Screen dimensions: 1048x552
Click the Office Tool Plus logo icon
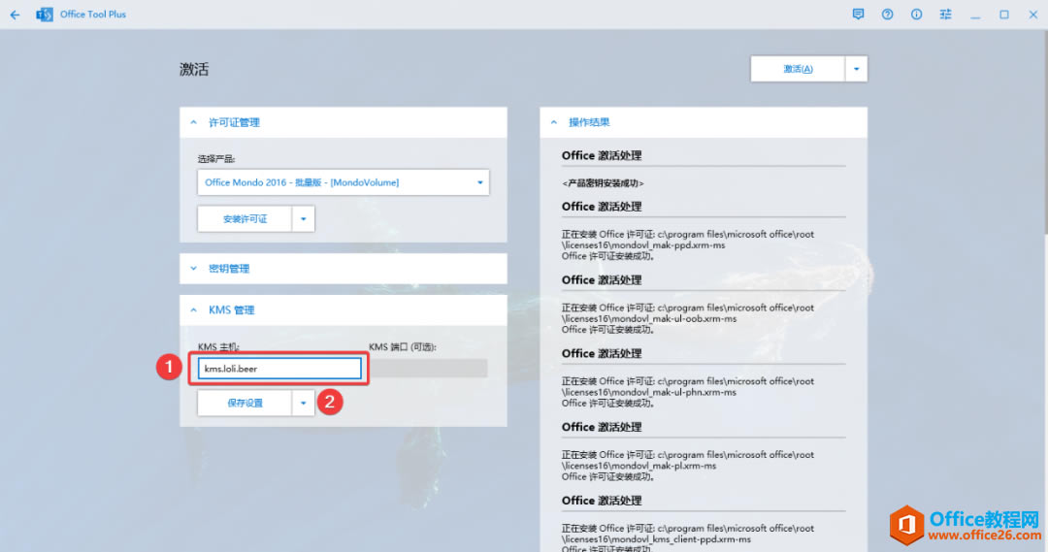(44, 14)
